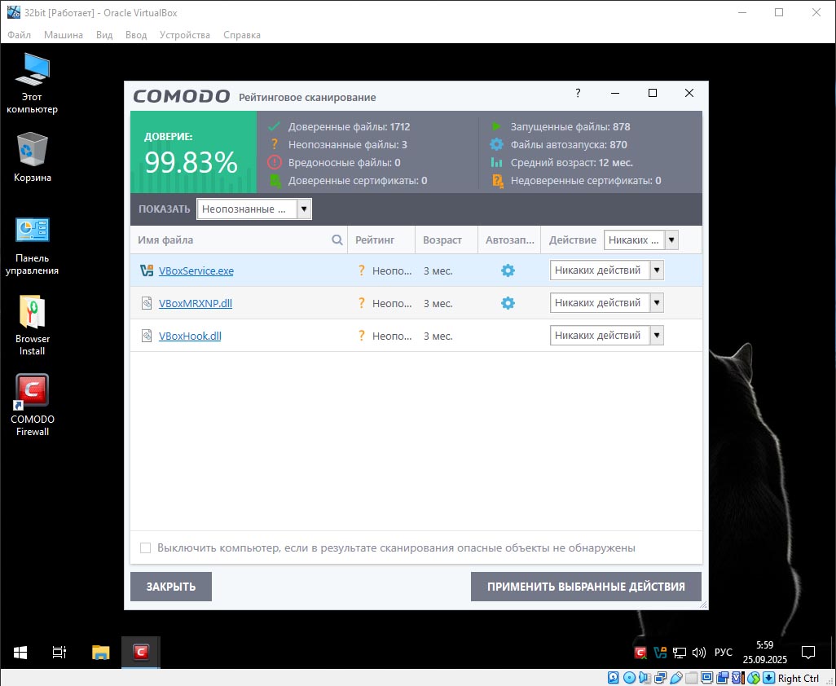Screen dimensions: 836x686
Task: Open the Корзина recycle bin icon
Action: tap(32, 158)
